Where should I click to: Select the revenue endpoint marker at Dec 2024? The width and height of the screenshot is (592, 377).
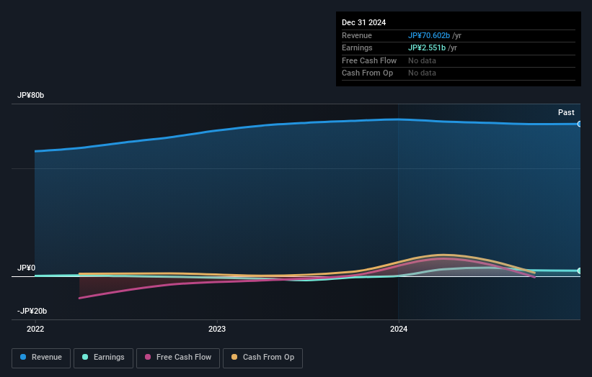pyautogui.click(x=580, y=124)
